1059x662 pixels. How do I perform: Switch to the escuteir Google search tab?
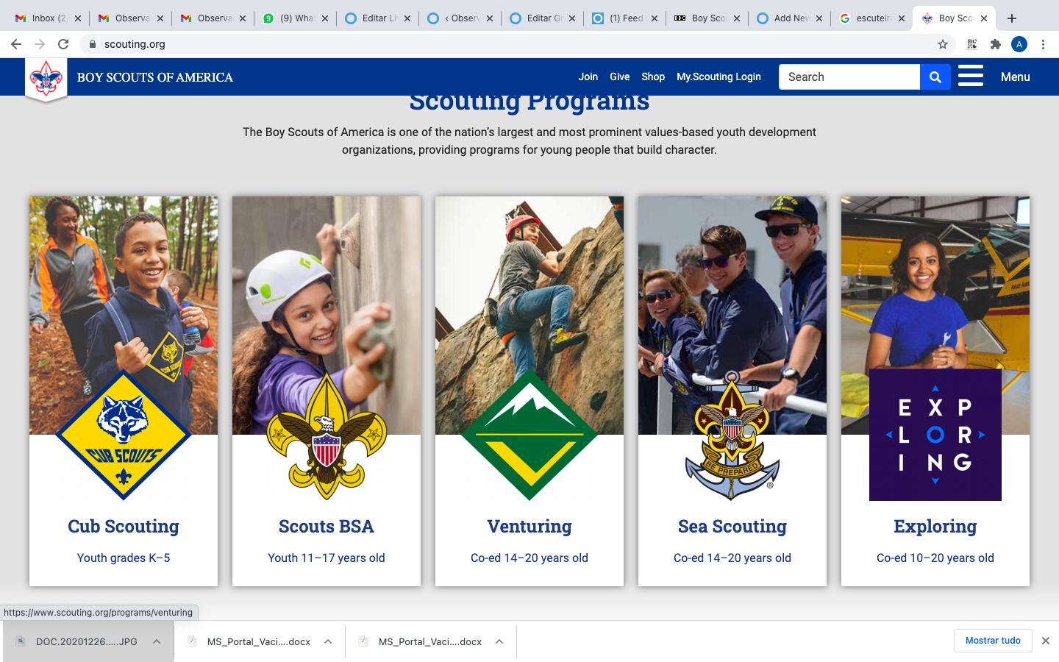(x=871, y=18)
